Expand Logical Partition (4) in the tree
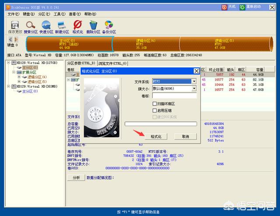 19,77
